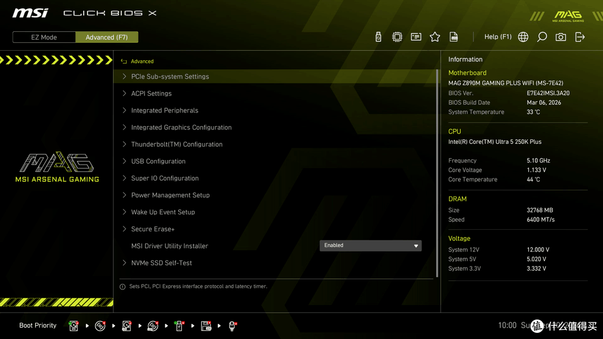Change language via the globe icon
Screen dimensions: 603x339
pyautogui.click(x=523, y=37)
